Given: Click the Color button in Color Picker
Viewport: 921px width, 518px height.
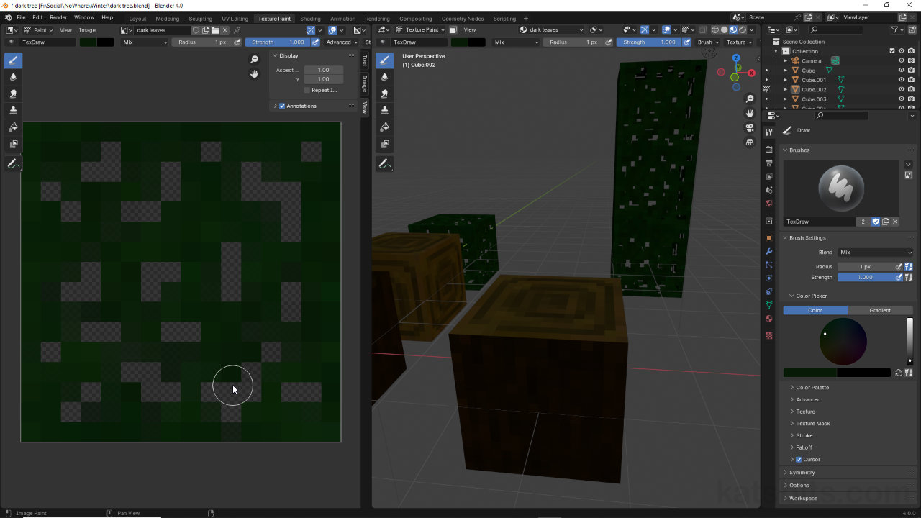Looking at the screenshot, I should 815,310.
